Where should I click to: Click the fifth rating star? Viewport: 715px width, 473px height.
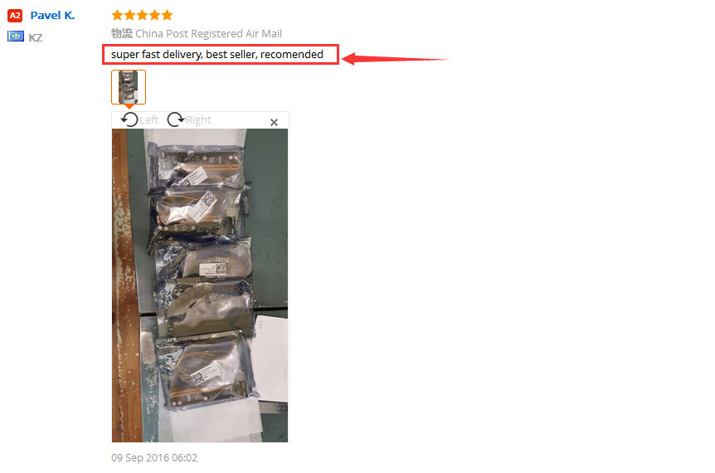tap(167, 15)
